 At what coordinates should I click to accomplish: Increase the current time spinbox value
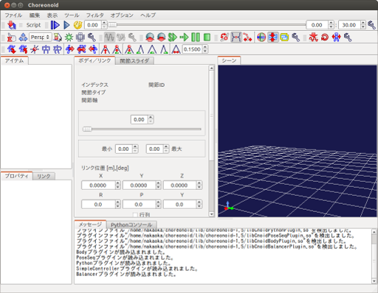104,23
